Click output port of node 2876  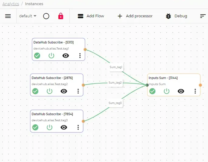[x=83, y=85]
